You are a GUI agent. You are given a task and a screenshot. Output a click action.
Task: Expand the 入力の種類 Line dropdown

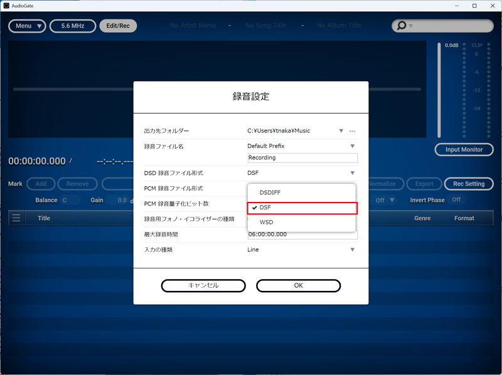pos(353,249)
